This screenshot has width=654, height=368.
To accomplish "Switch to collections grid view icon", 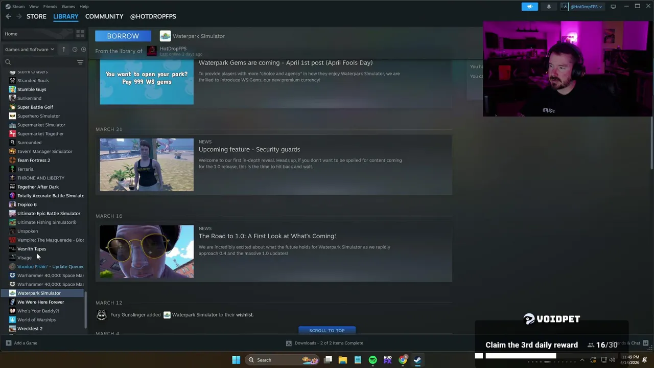I will 80,34.
